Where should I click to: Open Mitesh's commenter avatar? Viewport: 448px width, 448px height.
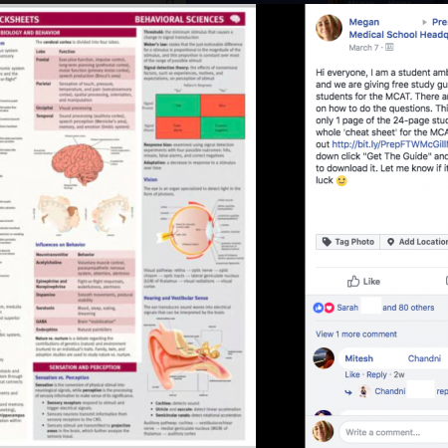324,358
